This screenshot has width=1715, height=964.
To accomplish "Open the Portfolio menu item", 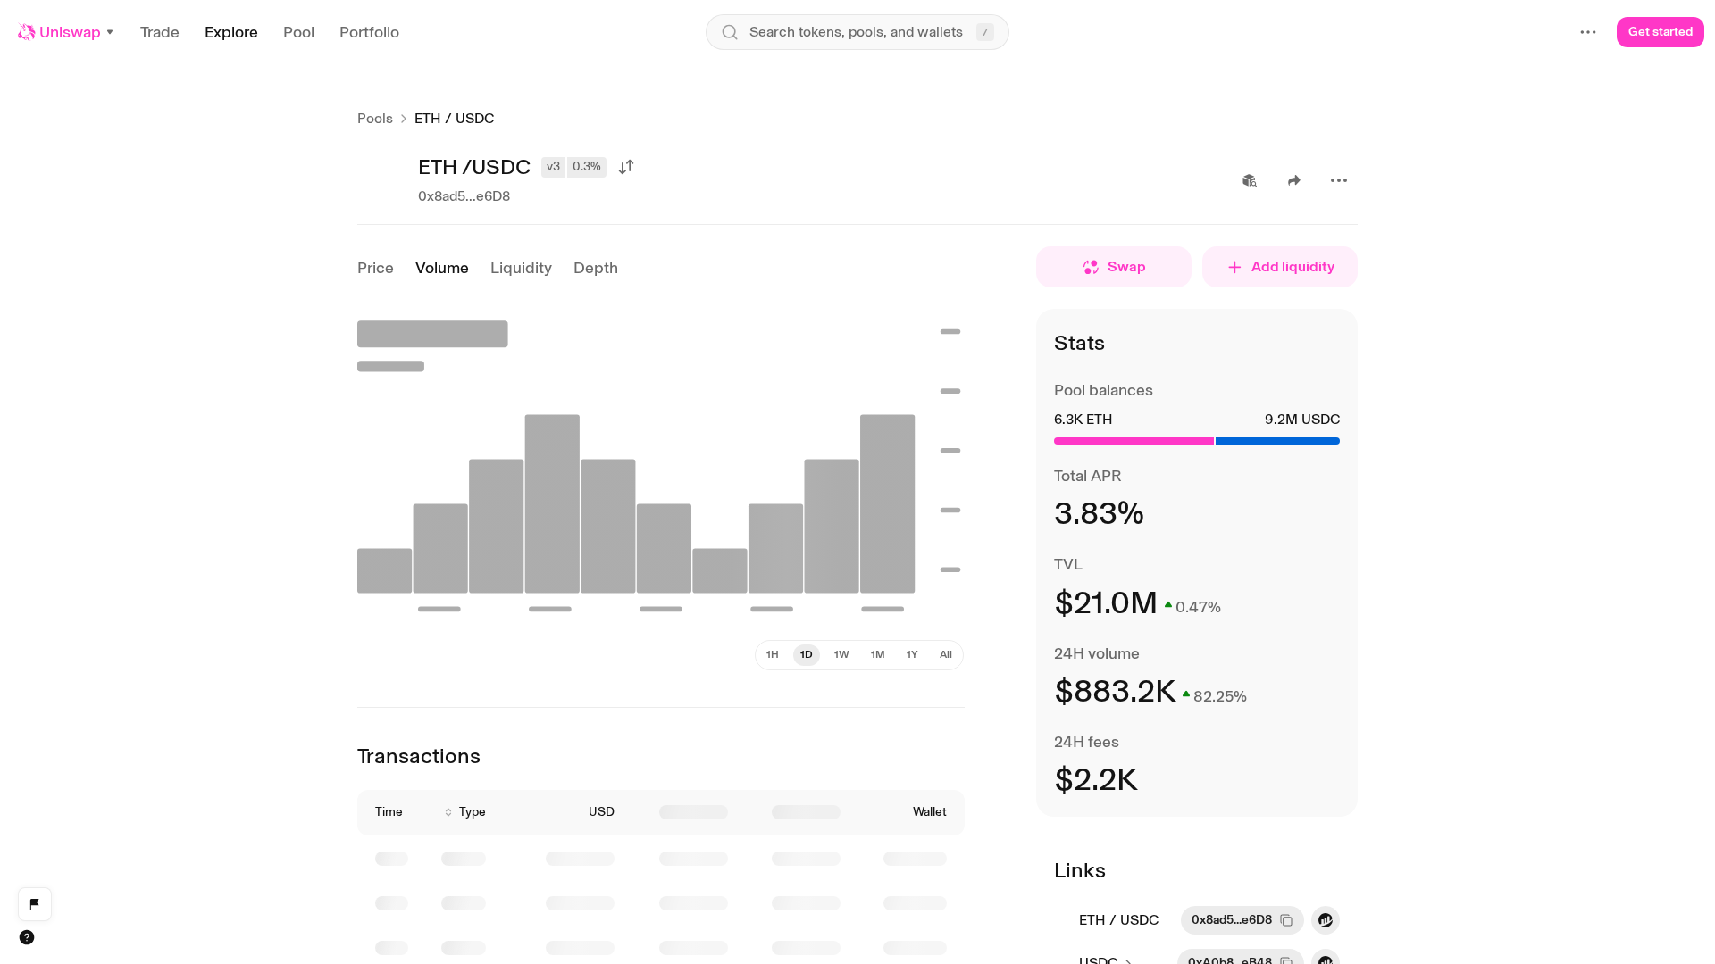I will pyautogui.click(x=369, y=32).
